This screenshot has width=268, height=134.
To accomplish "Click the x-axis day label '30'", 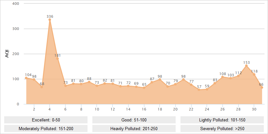I will pyautogui.click(x=254, y=109).
